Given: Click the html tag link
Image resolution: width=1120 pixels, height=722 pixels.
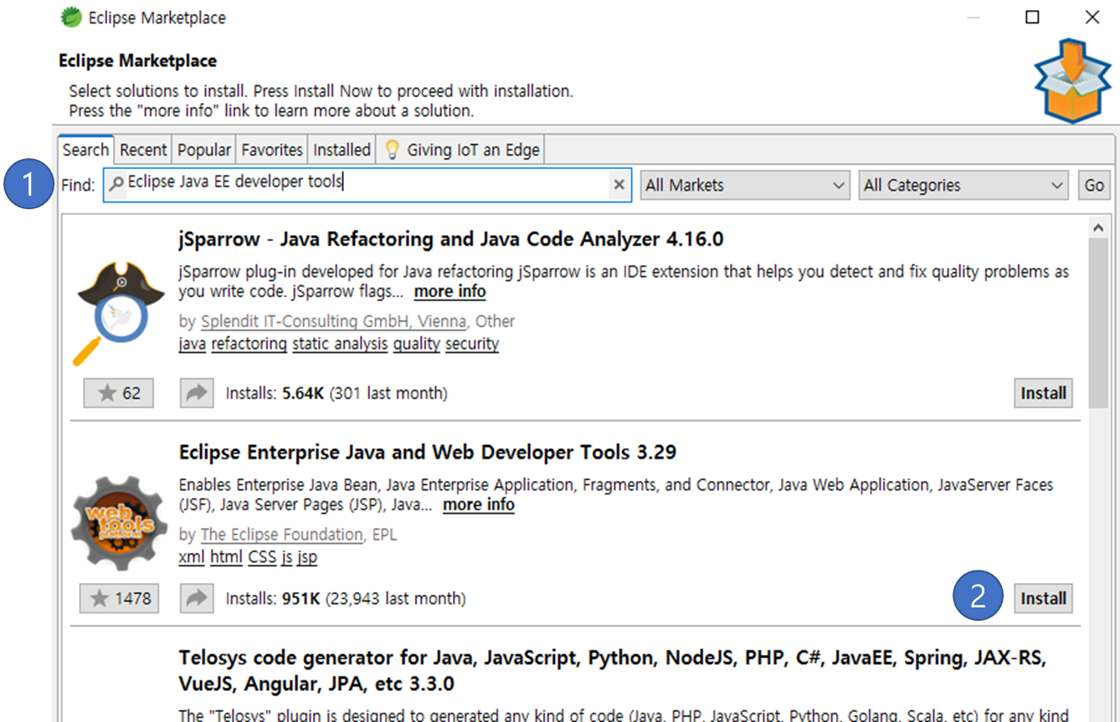Looking at the screenshot, I should click(226, 556).
